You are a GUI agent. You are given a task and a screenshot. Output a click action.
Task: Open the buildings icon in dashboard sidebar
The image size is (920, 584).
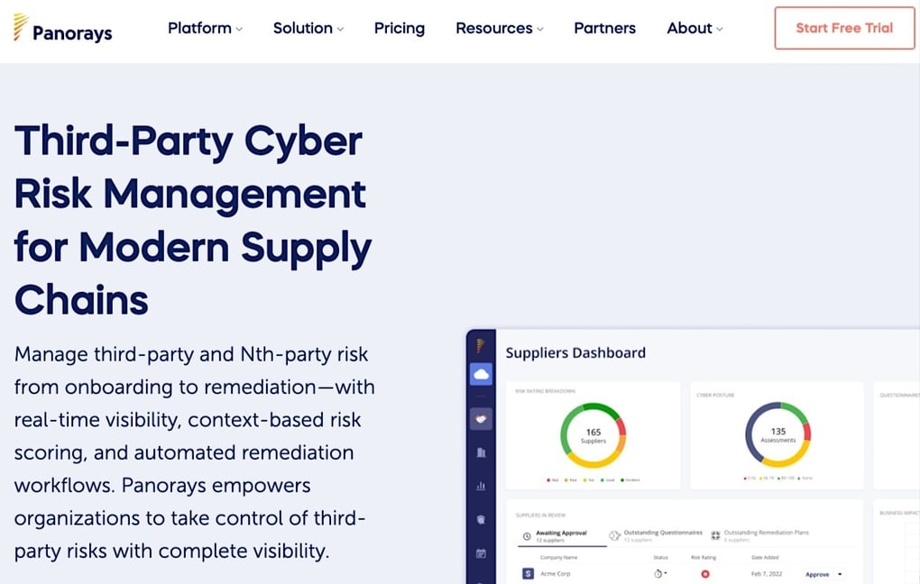point(481,452)
